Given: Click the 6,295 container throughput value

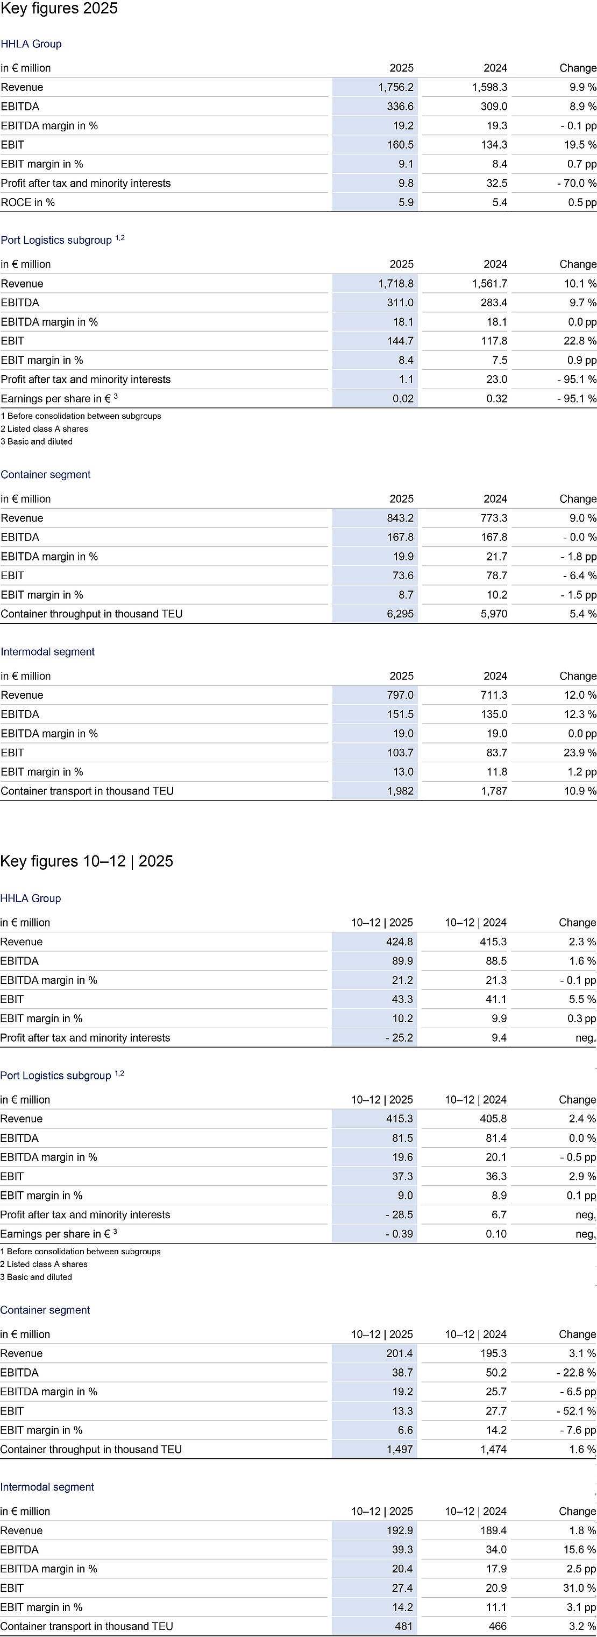Looking at the screenshot, I should coord(400,614).
